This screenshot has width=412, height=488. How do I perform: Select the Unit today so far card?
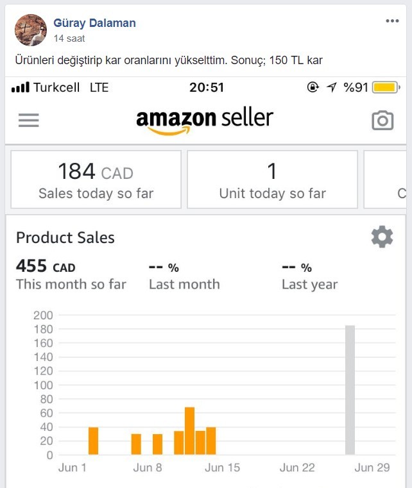pos(272,180)
